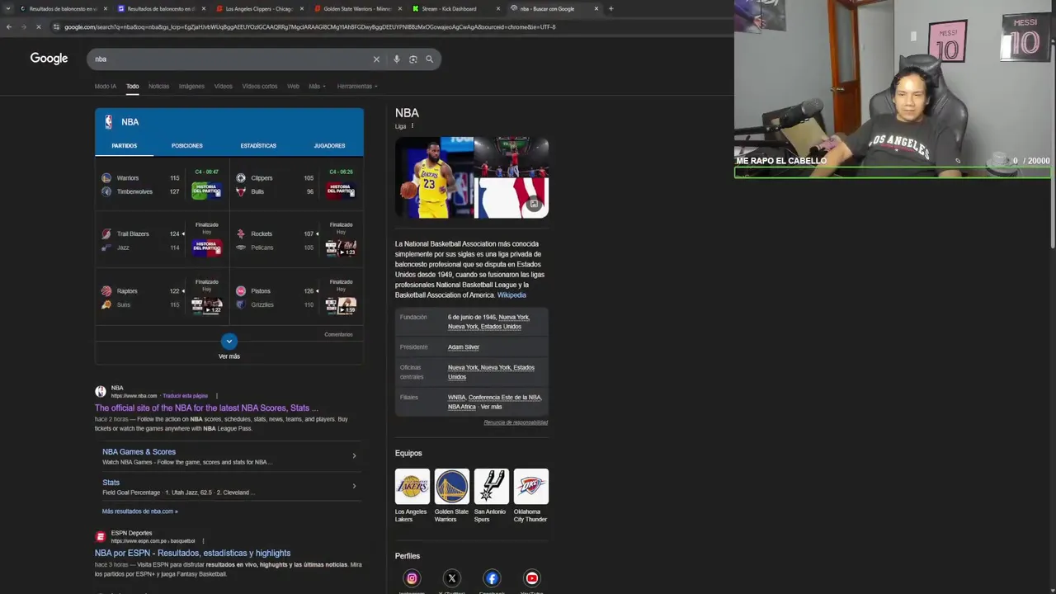Switch to the Jugadores tab

329,146
